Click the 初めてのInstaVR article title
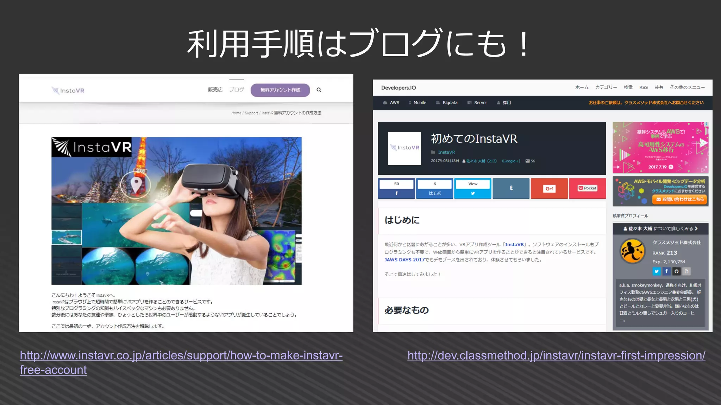The image size is (721, 405). pyautogui.click(x=474, y=139)
